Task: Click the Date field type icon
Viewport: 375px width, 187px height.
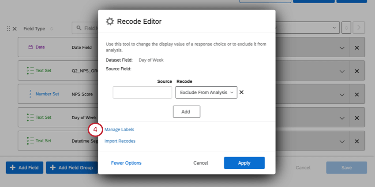Action: click(30, 47)
